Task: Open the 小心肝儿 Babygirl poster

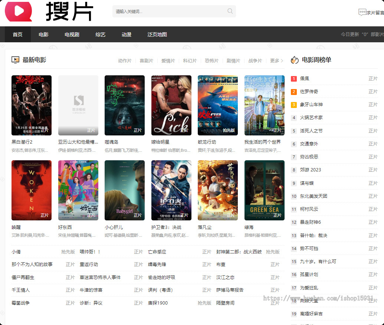Action: [x=125, y=190]
